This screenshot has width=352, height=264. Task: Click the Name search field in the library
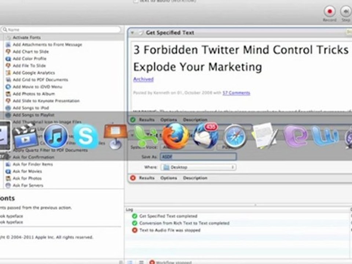click(x=61, y=30)
